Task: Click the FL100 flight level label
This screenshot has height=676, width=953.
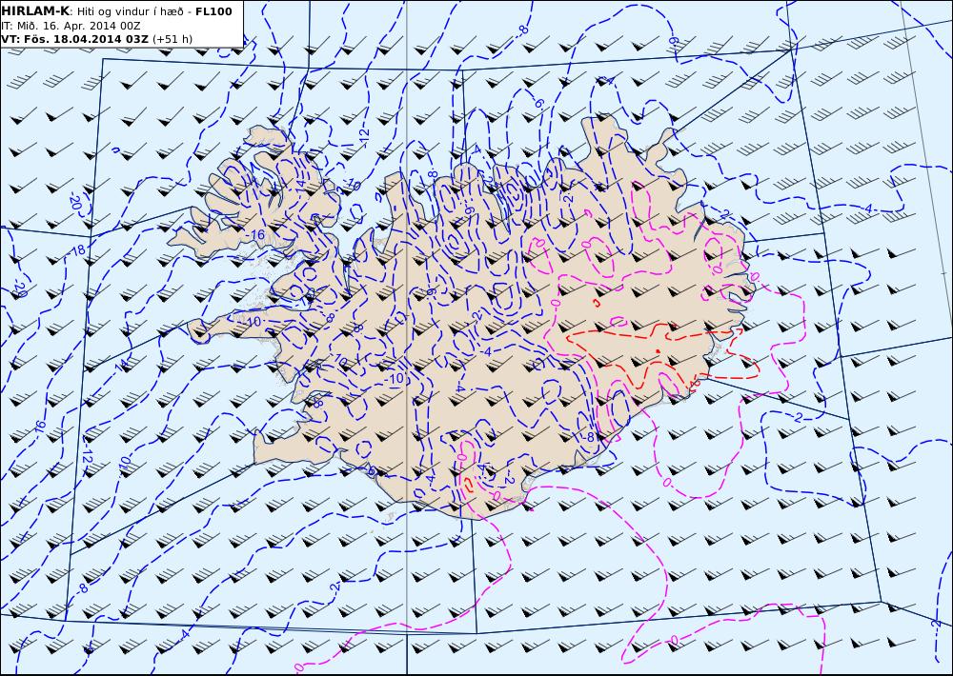Action: tap(213, 11)
